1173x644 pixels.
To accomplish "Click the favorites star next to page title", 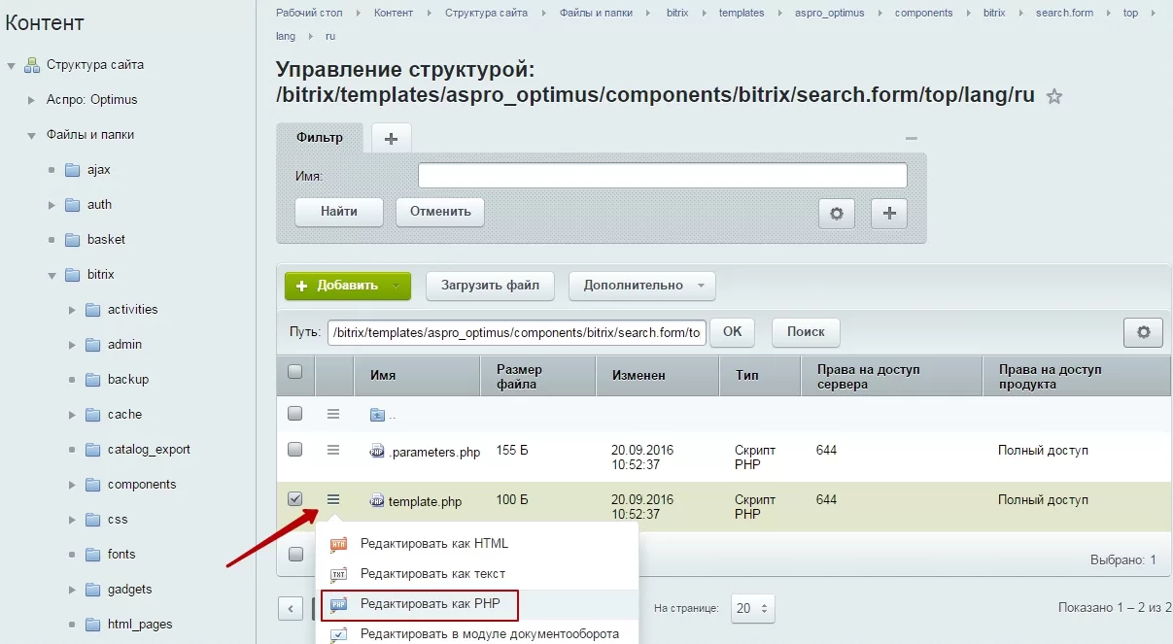I will pos(1053,96).
